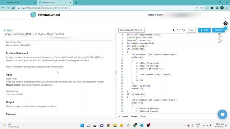Screen dimensions: 230x129
Task: Open the ENG IN language switcher
Action: (x=198, y=125)
